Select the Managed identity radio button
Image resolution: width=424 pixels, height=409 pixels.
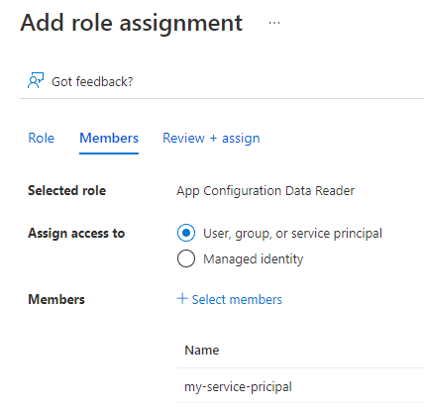pos(186,258)
